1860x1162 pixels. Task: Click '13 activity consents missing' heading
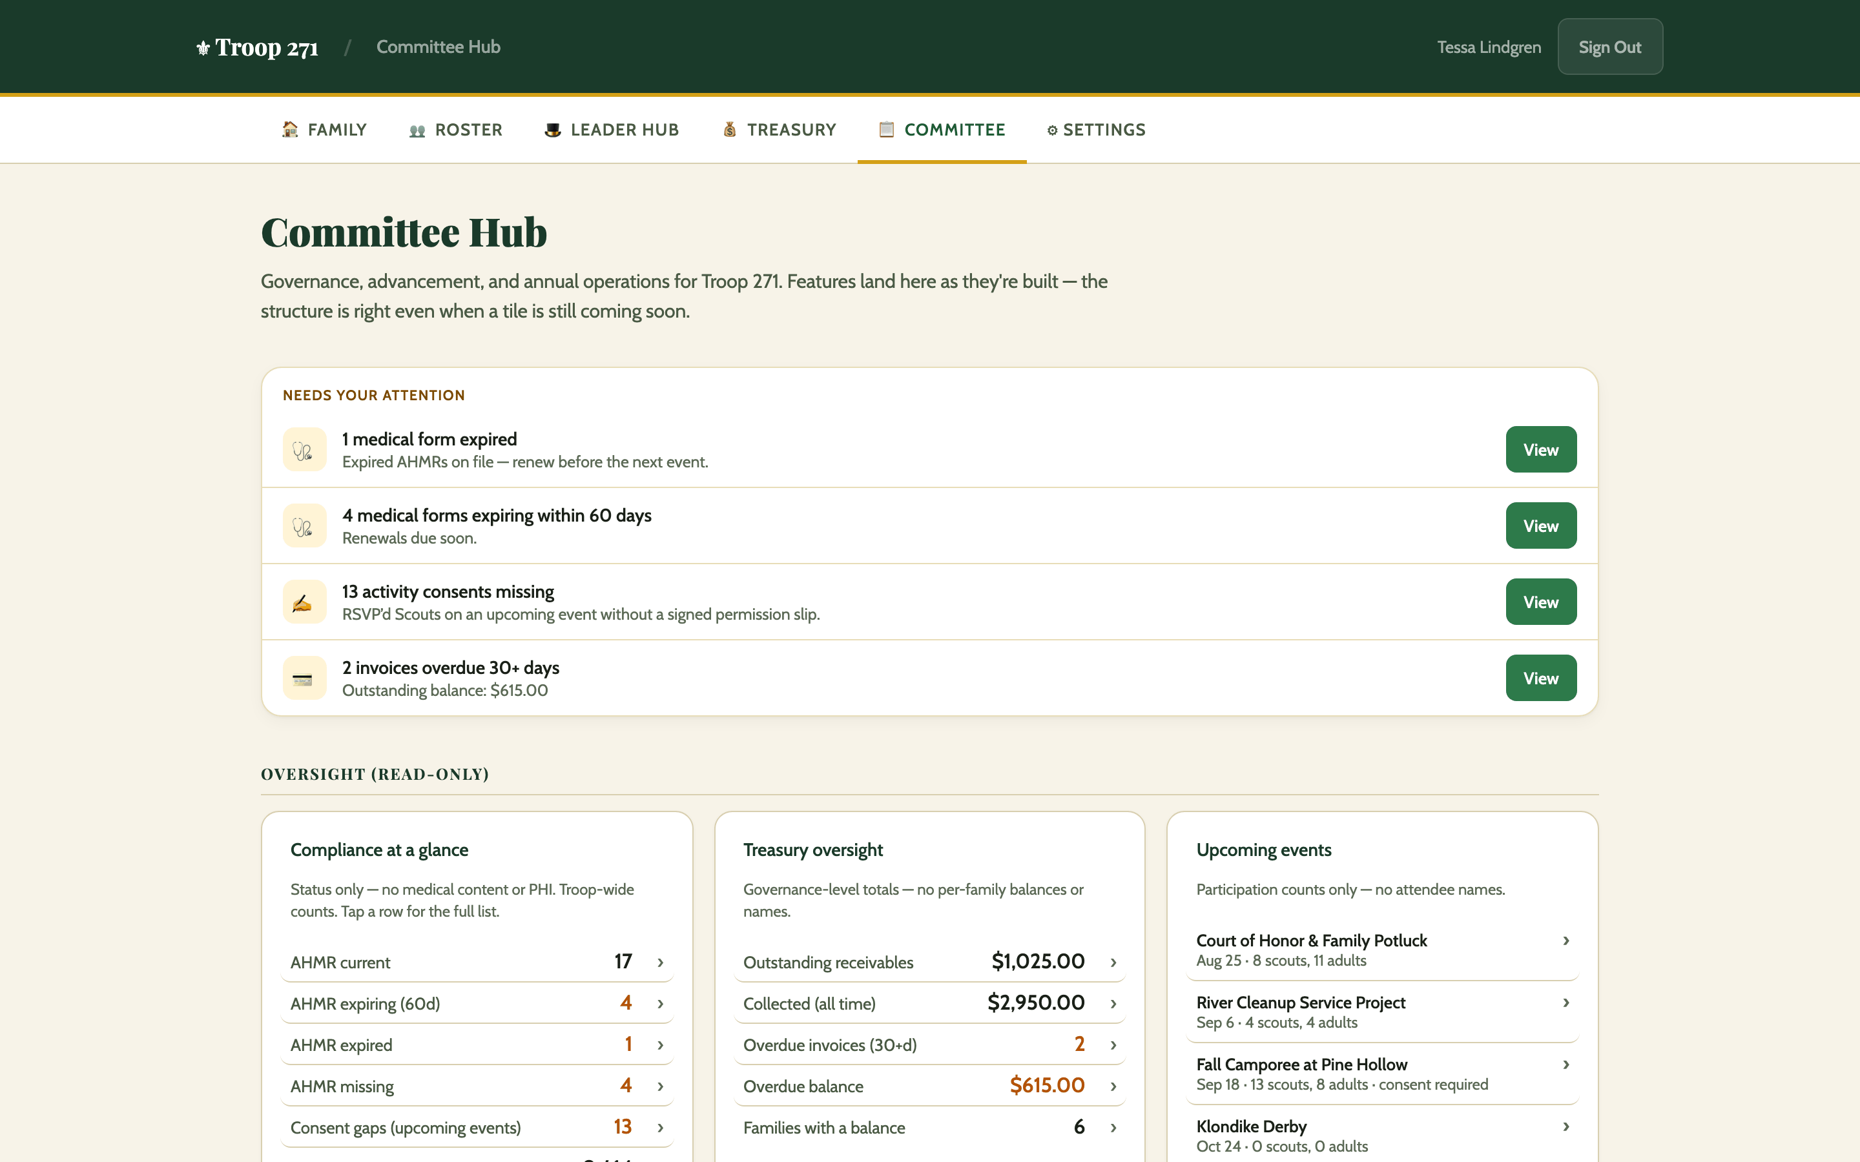coord(448,591)
